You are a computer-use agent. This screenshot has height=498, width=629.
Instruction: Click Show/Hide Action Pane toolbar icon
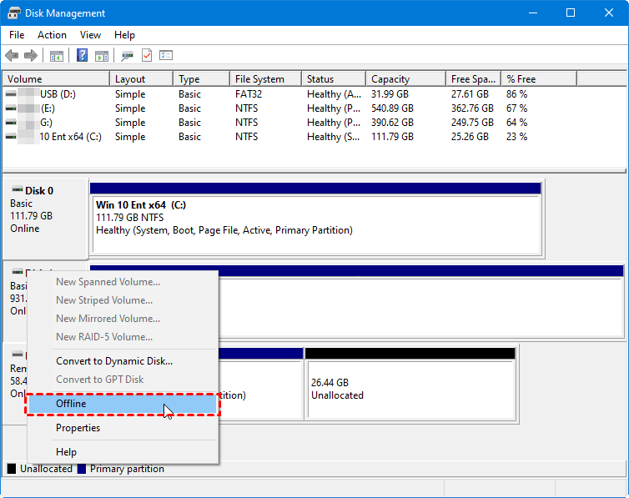coord(102,56)
